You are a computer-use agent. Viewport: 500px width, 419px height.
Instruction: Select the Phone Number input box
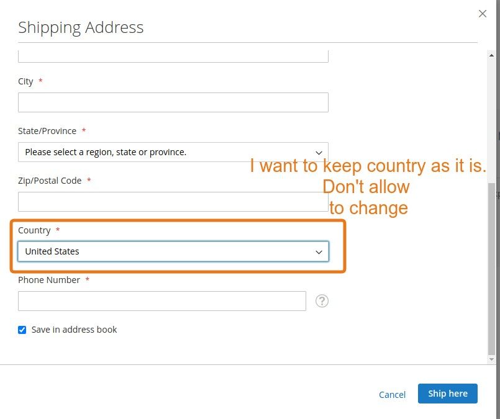(x=161, y=301)
